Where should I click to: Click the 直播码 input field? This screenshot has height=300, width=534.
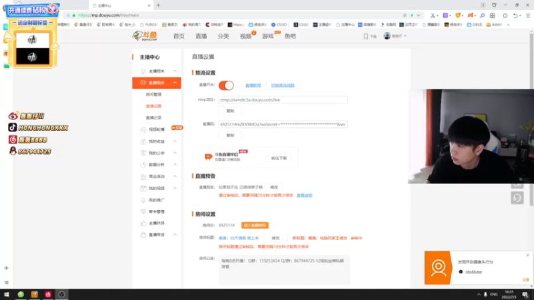click(x=283, y=125)
